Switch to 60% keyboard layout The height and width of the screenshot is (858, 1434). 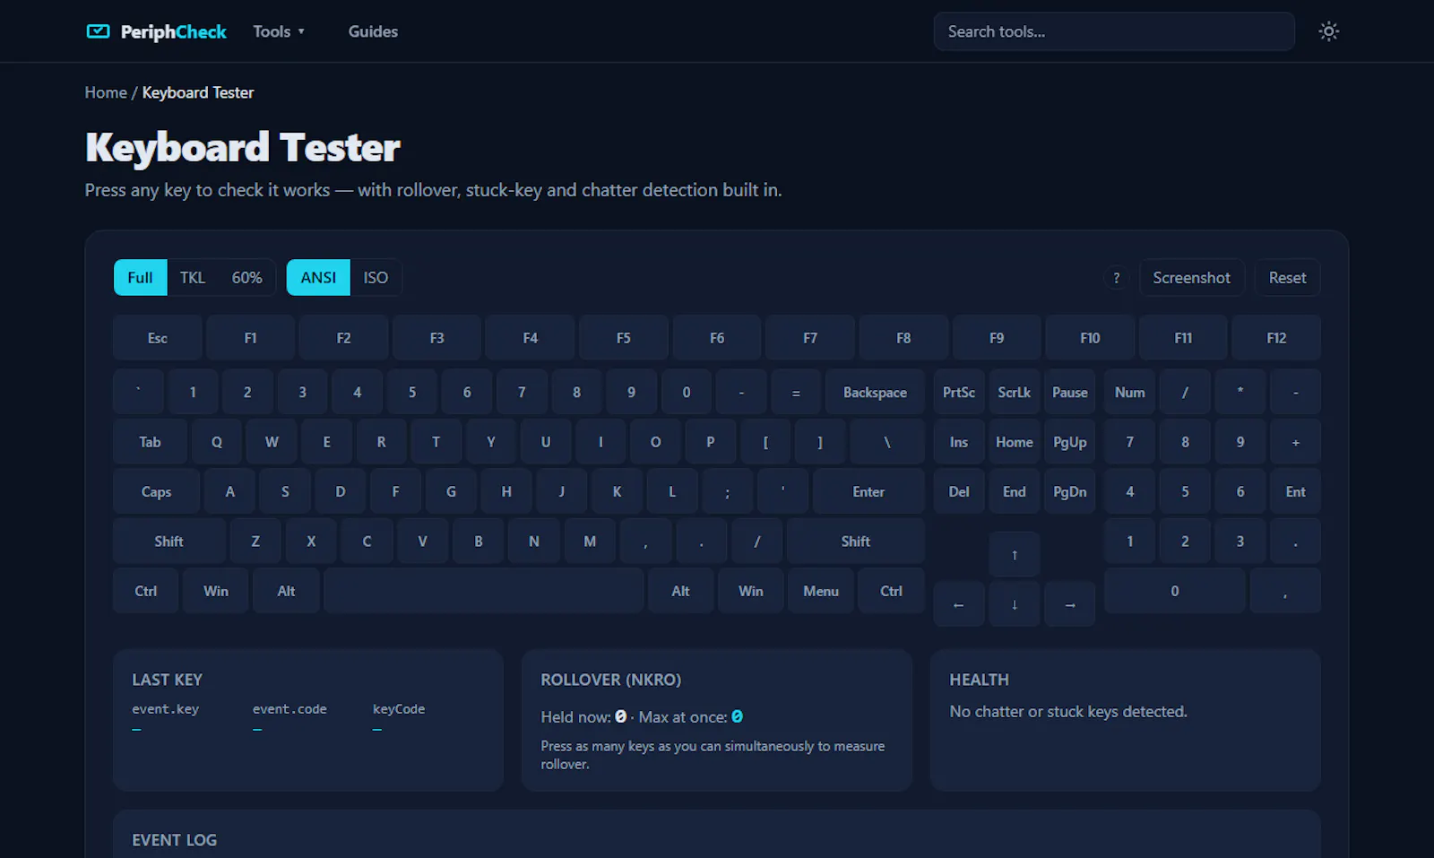246,278
